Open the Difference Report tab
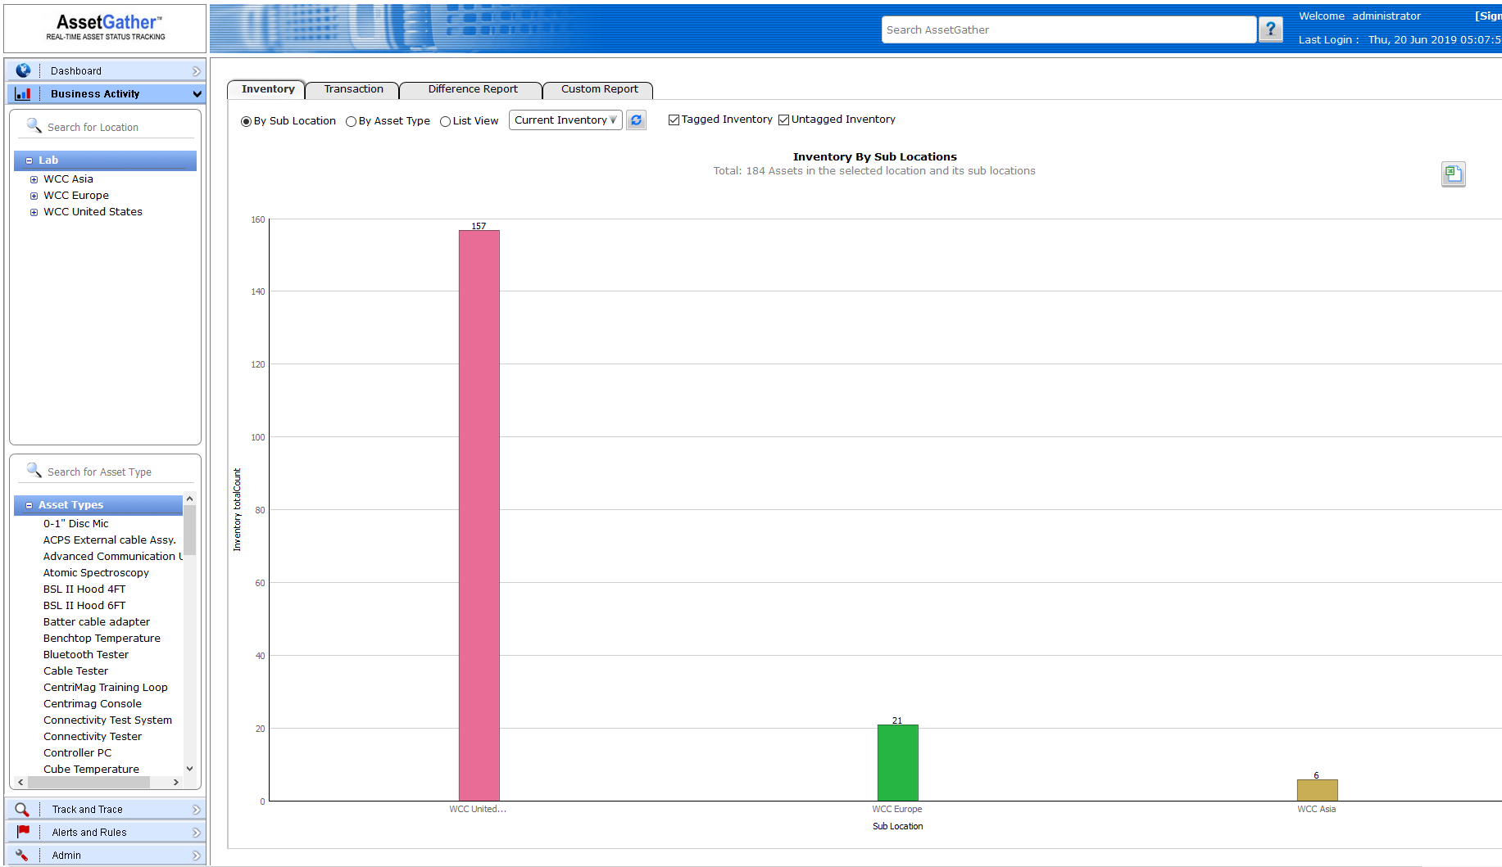Image resolution: width=1502 pixels, height=867 pixels. (x=472, y=89)
